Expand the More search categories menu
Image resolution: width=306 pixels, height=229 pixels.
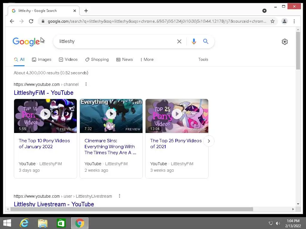coord(147,60)
